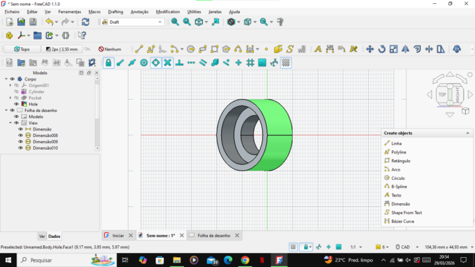Select the snap to grid icon

250,63
